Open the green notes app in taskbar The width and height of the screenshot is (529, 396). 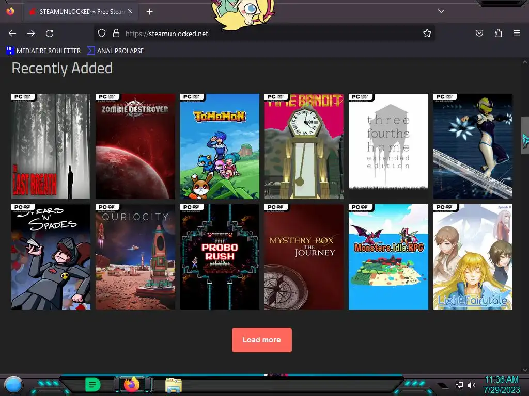tap(92, 385)
